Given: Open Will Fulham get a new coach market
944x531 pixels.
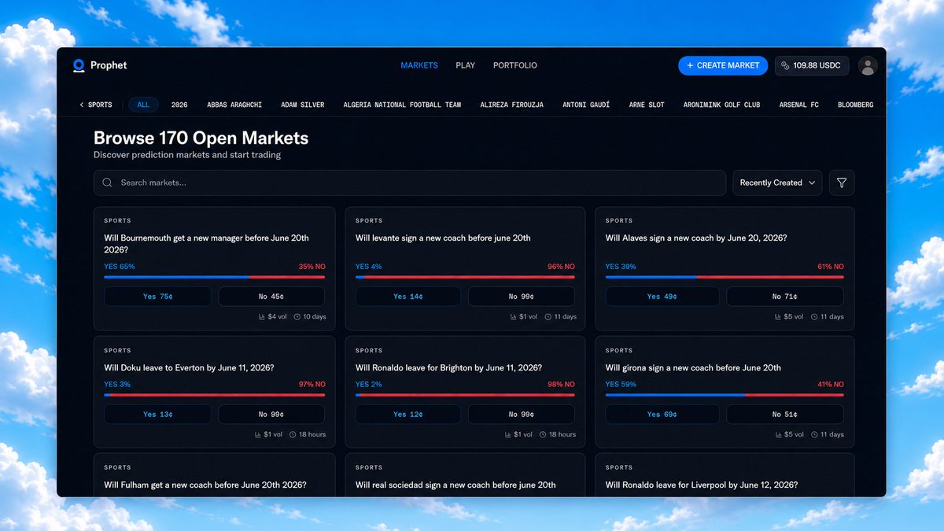Looking at the screenshot, I should click(x=205, y=485).
